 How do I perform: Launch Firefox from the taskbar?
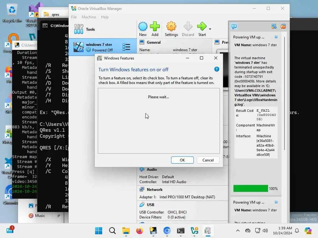tap(139, 231)
